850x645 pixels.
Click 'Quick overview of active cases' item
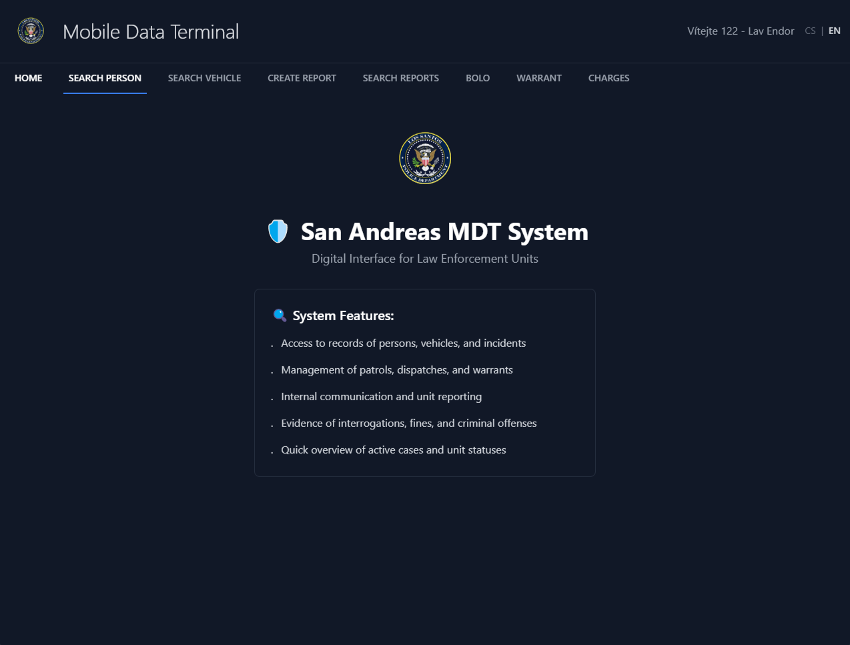click(x=393, y=450)
